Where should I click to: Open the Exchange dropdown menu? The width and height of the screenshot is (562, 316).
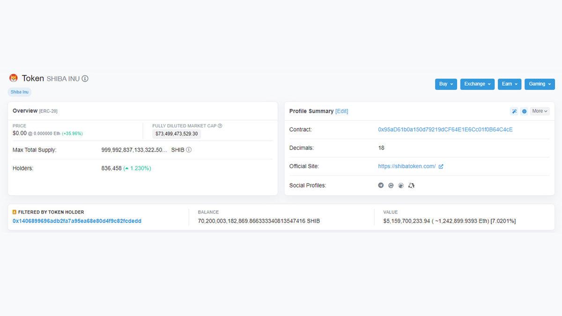477,84
